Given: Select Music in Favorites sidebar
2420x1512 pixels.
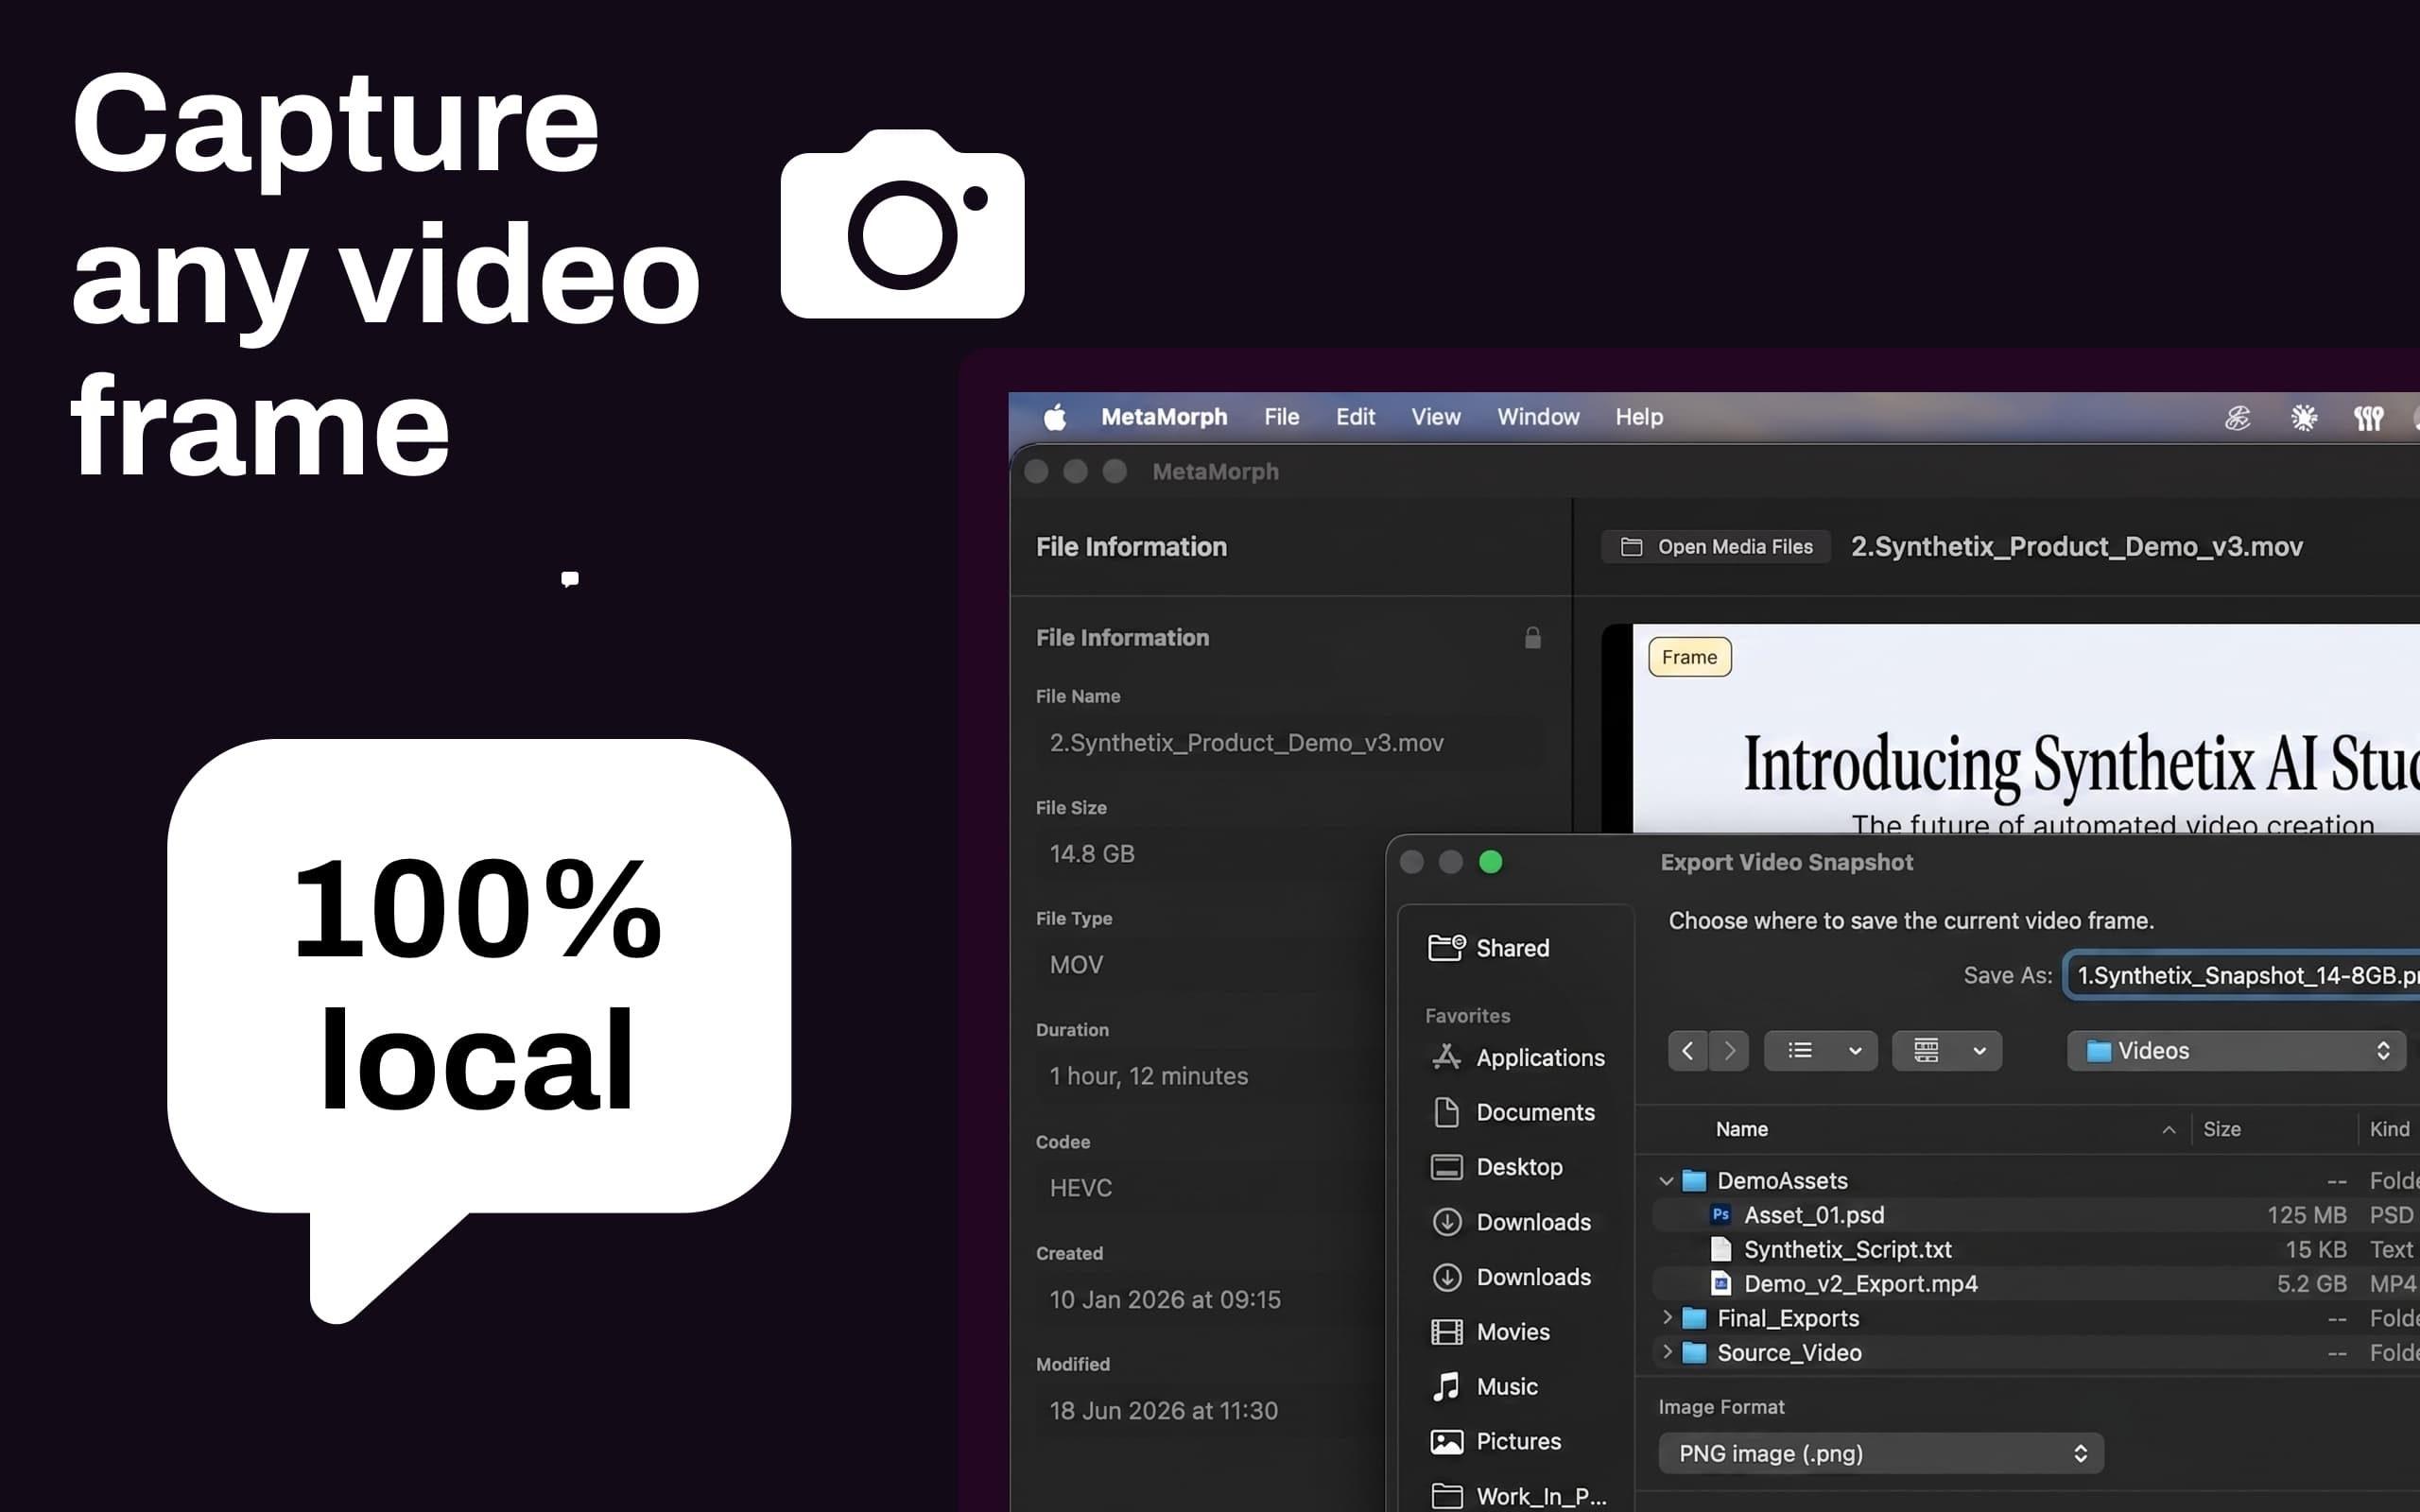Looking at the screenshot, I should [x=1515, y=1387].
